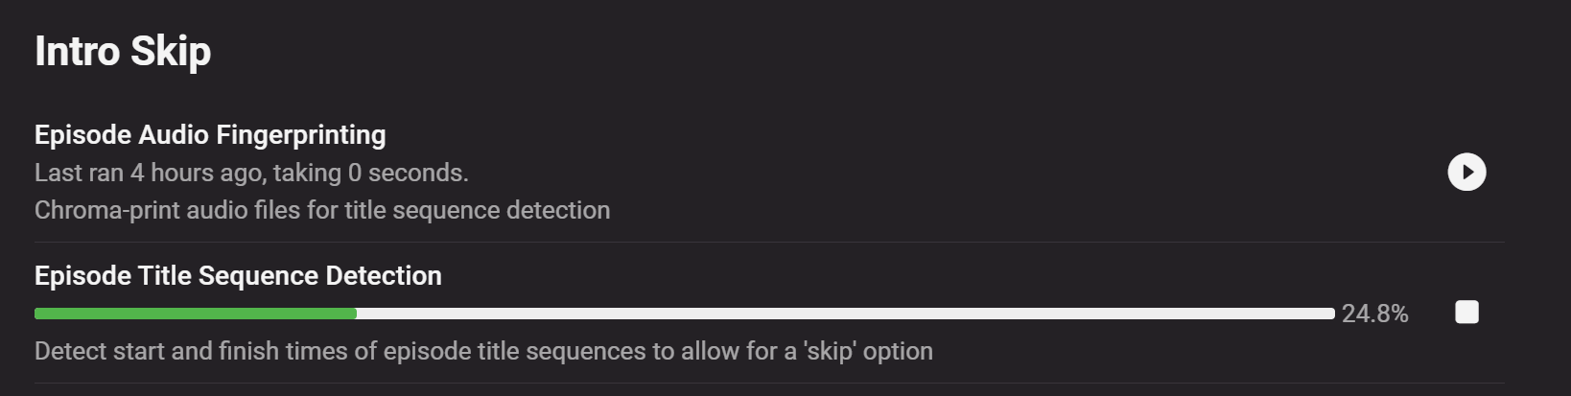The height and width of the screenshot is (396, 1571).
Task: Click the green filled part of progress bar
Action: tap(196, 314)
